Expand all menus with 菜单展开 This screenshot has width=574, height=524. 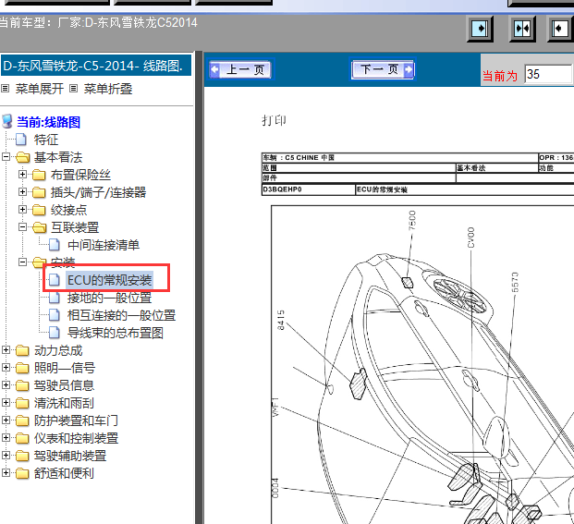tap(40, 89)
